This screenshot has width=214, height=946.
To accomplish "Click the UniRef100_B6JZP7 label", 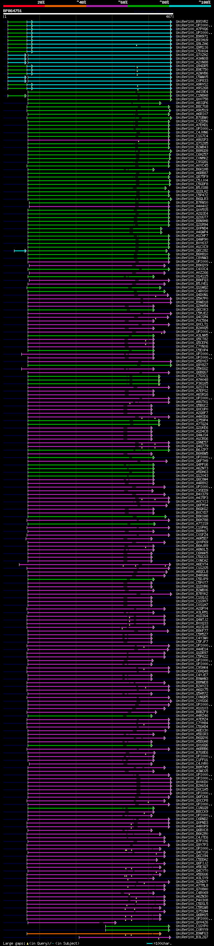I will [x=192, y=449].
